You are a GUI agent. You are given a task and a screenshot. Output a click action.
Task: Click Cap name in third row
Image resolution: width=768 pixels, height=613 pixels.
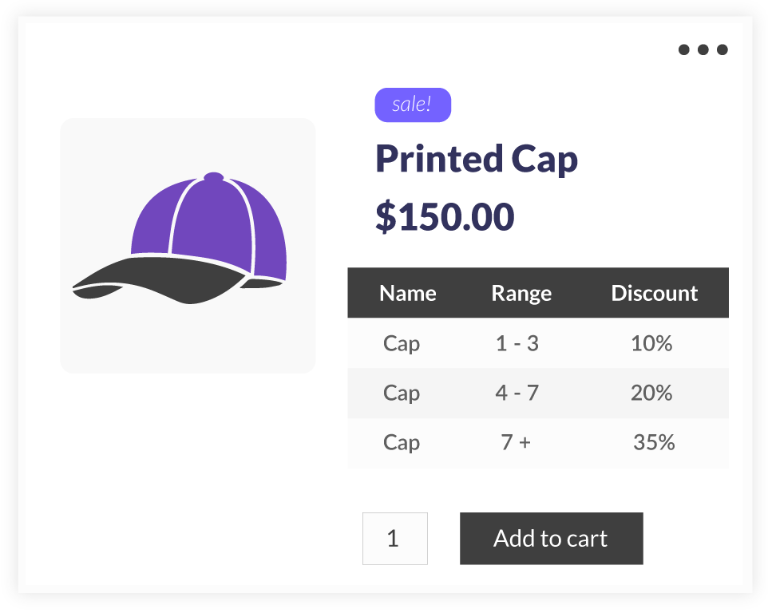[x=402, y=443]
